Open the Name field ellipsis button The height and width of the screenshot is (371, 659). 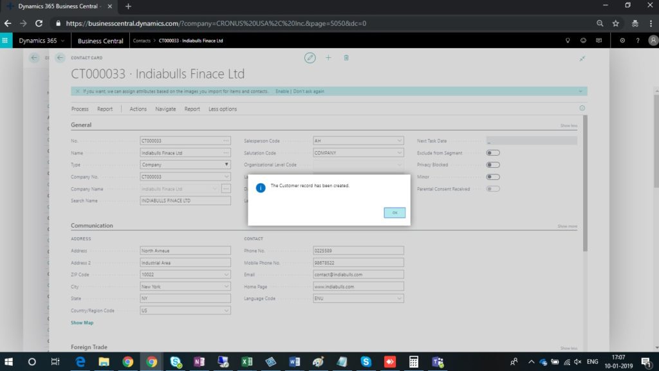[x=227, y=153]
